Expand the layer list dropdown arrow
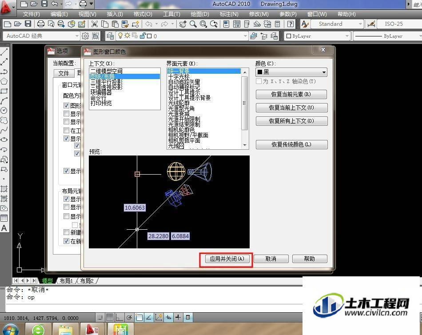The height and width of the screenshot is (335, 422). pos(245,36)
